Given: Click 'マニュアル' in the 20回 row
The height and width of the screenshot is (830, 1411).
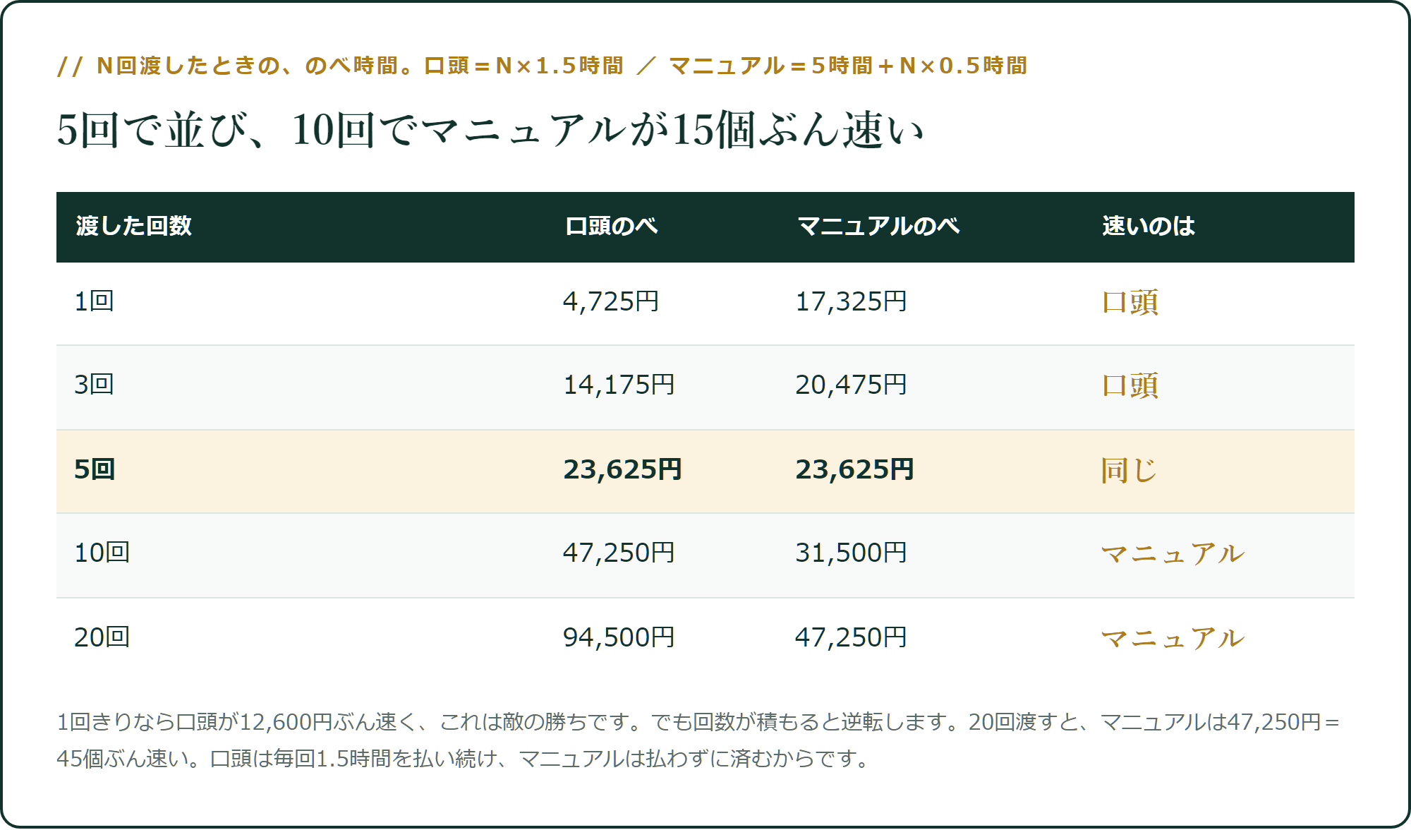Looking at the screenshot, I should click(1173, 638).
